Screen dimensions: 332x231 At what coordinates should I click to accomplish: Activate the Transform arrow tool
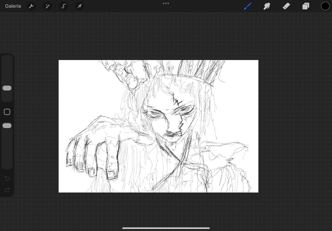[x=80, y=6]
